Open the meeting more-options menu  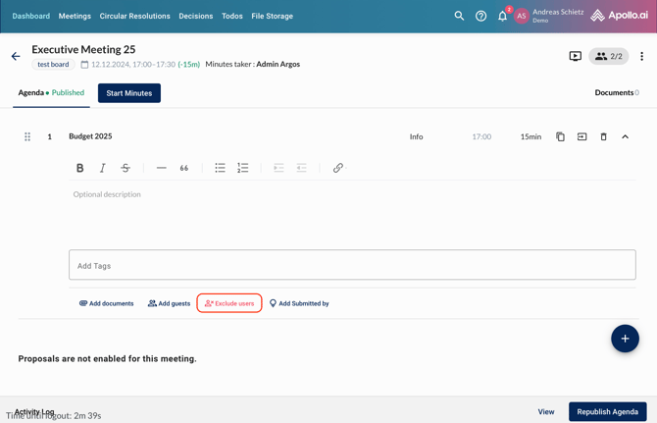641,56
